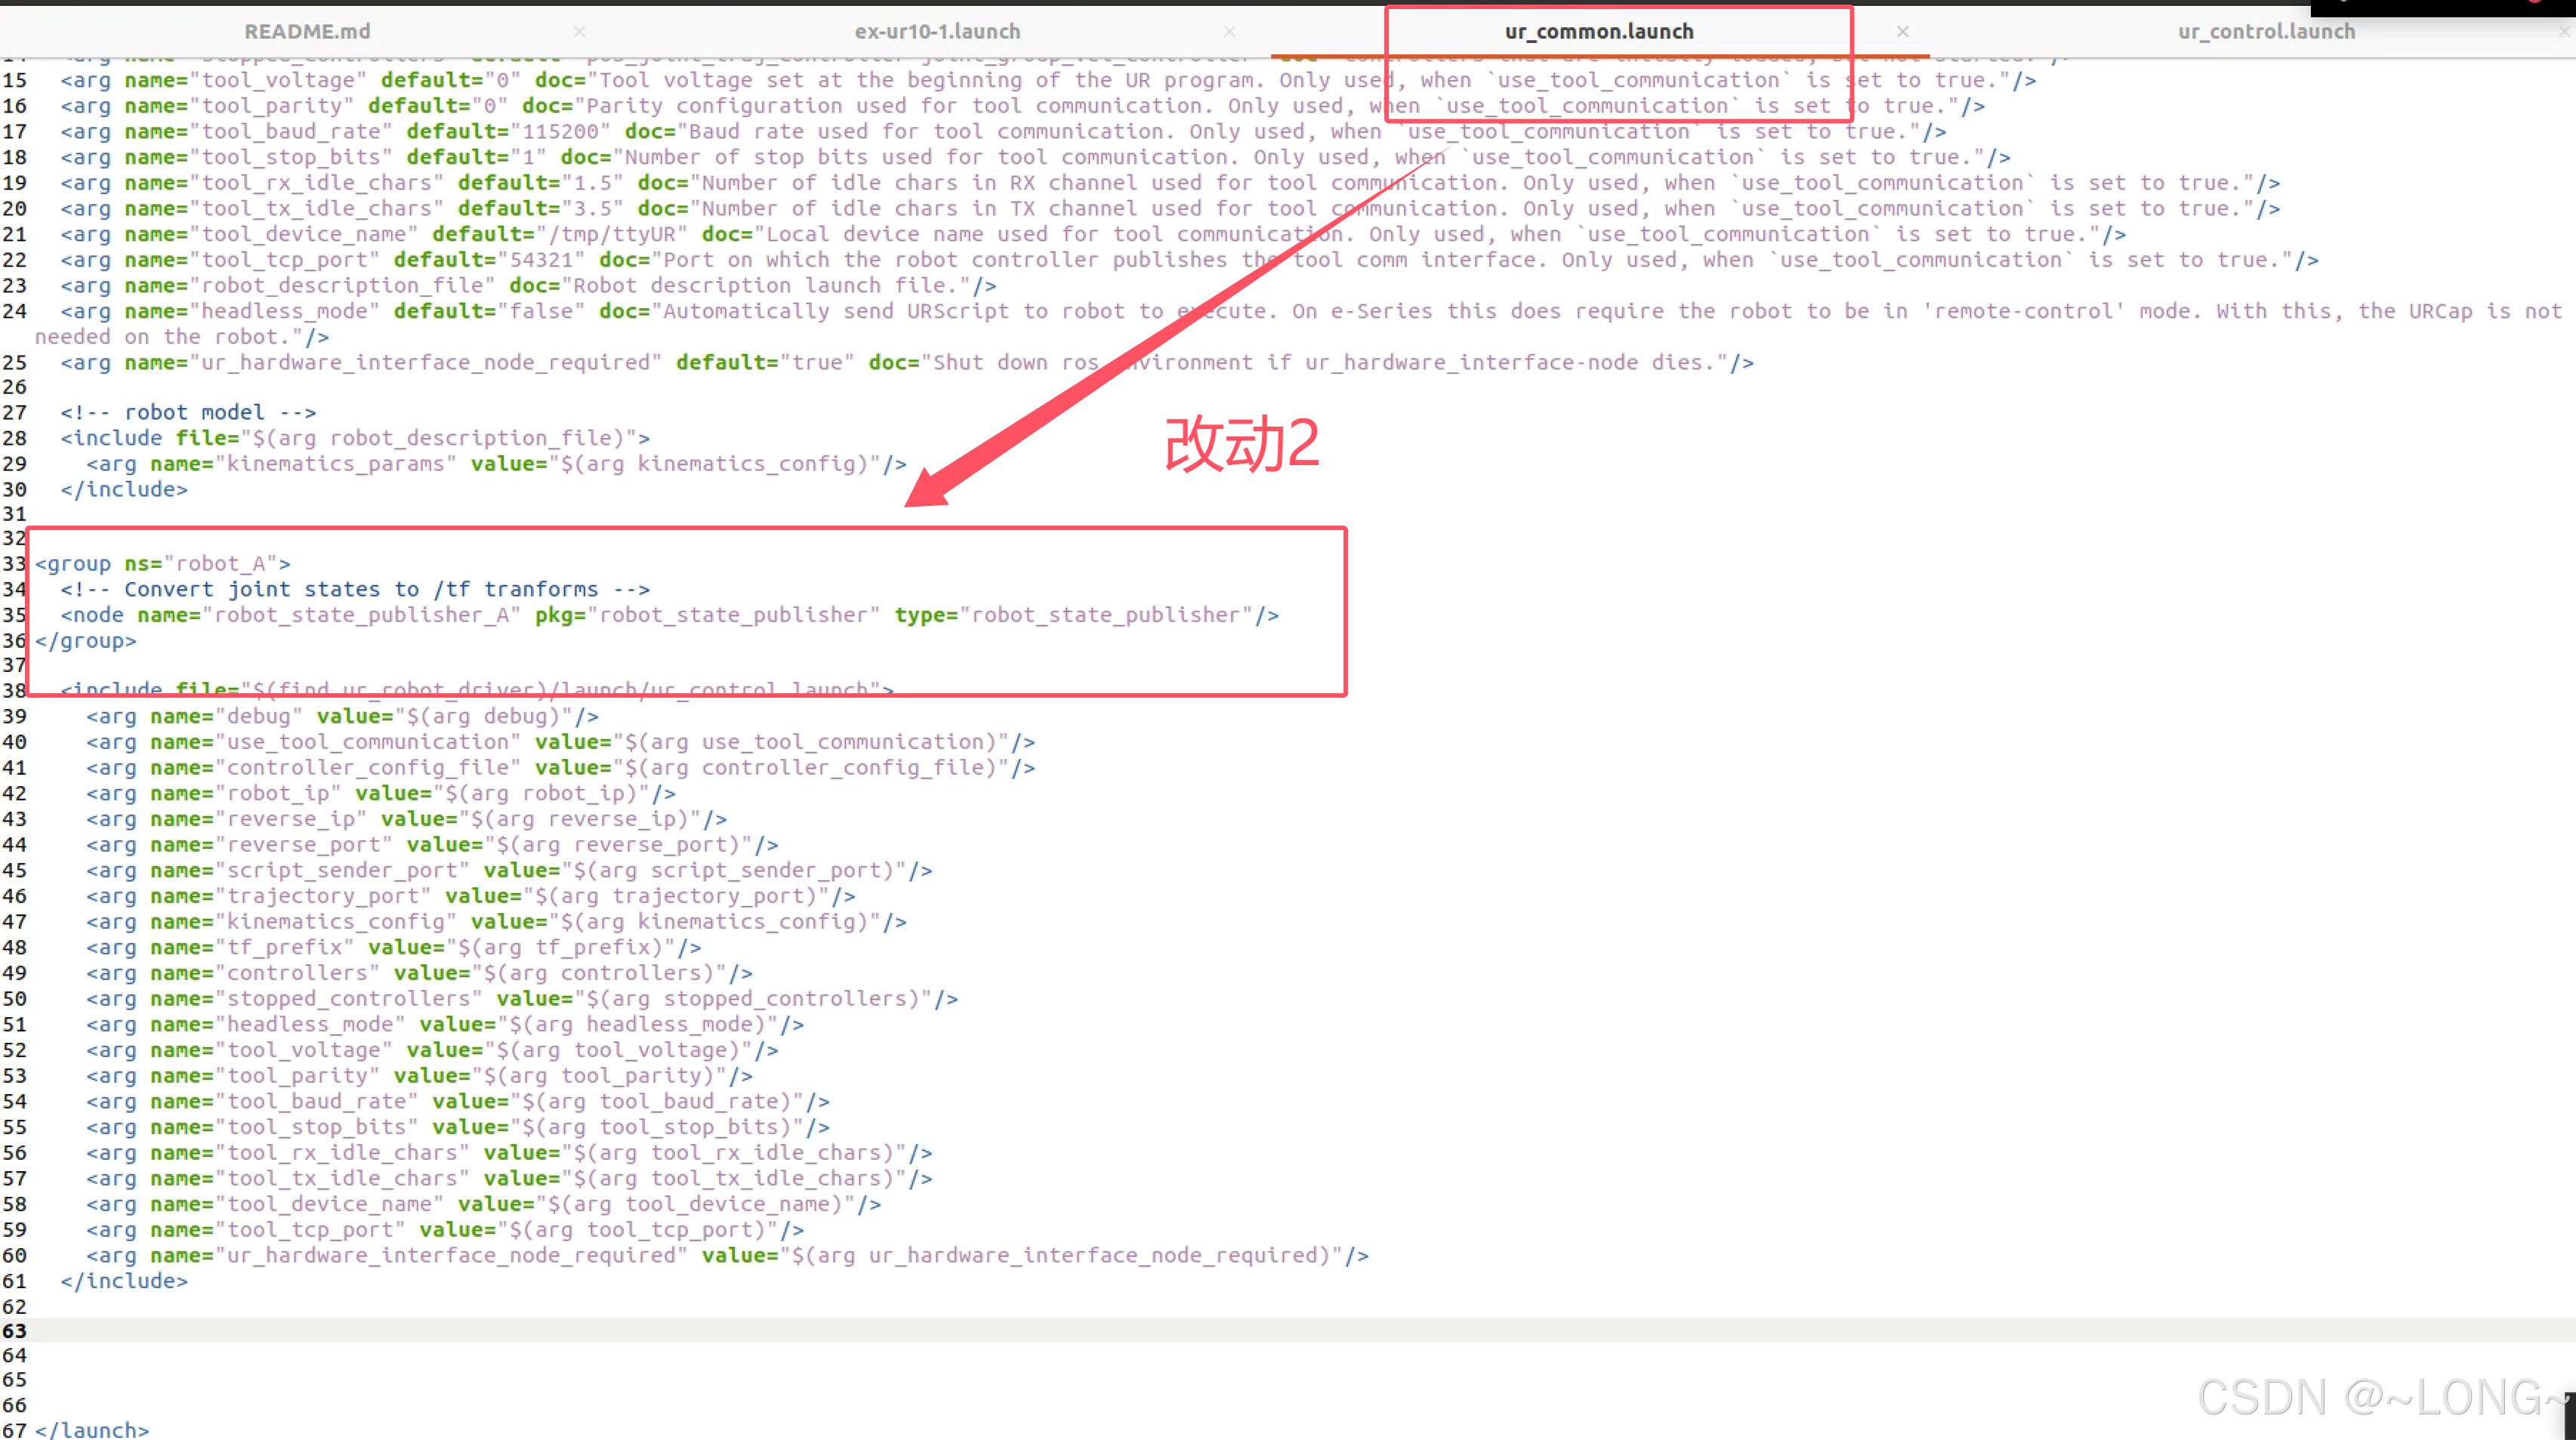The width and height of the screenshot is (2576, 1440).
Task: Open the ex-ur10-1.launch tab
Action: (937, 32)
